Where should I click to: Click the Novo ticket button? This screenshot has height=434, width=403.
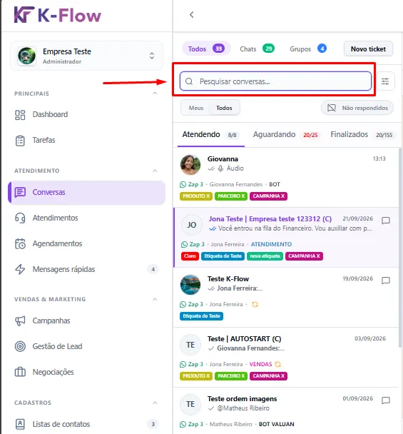[x=368, y=49]
